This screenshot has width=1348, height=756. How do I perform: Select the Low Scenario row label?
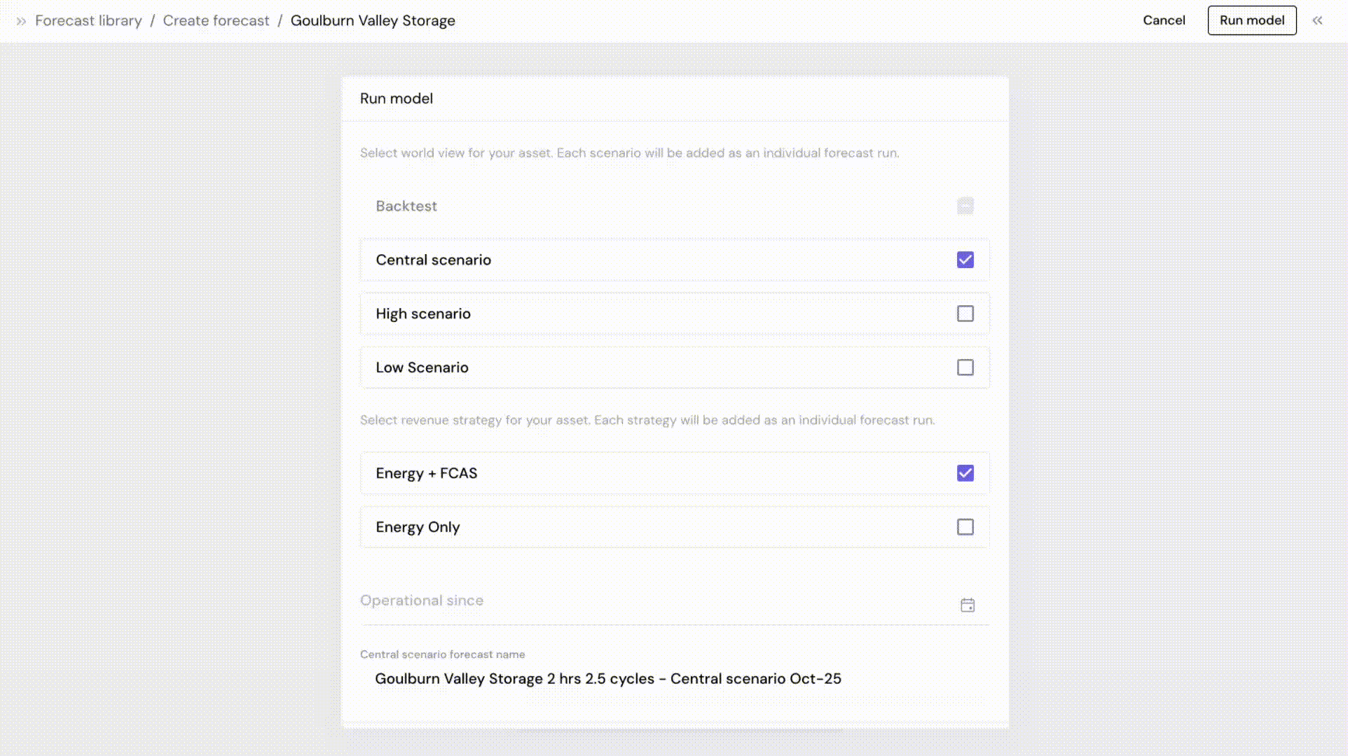pos(422,367)
